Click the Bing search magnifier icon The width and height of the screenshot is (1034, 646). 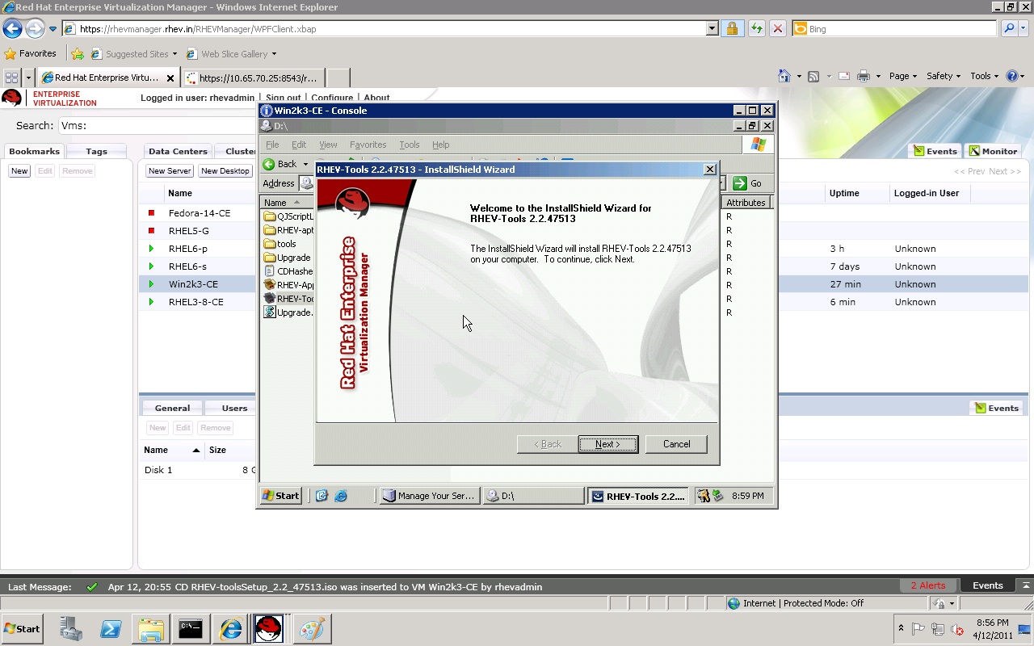tap(1009, 29)
